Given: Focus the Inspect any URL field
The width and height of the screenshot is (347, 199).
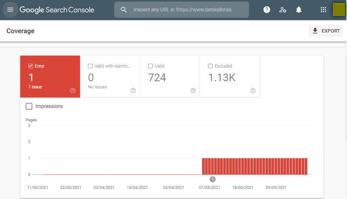Looking at the screenshot, I should click(x=182, y=10).
